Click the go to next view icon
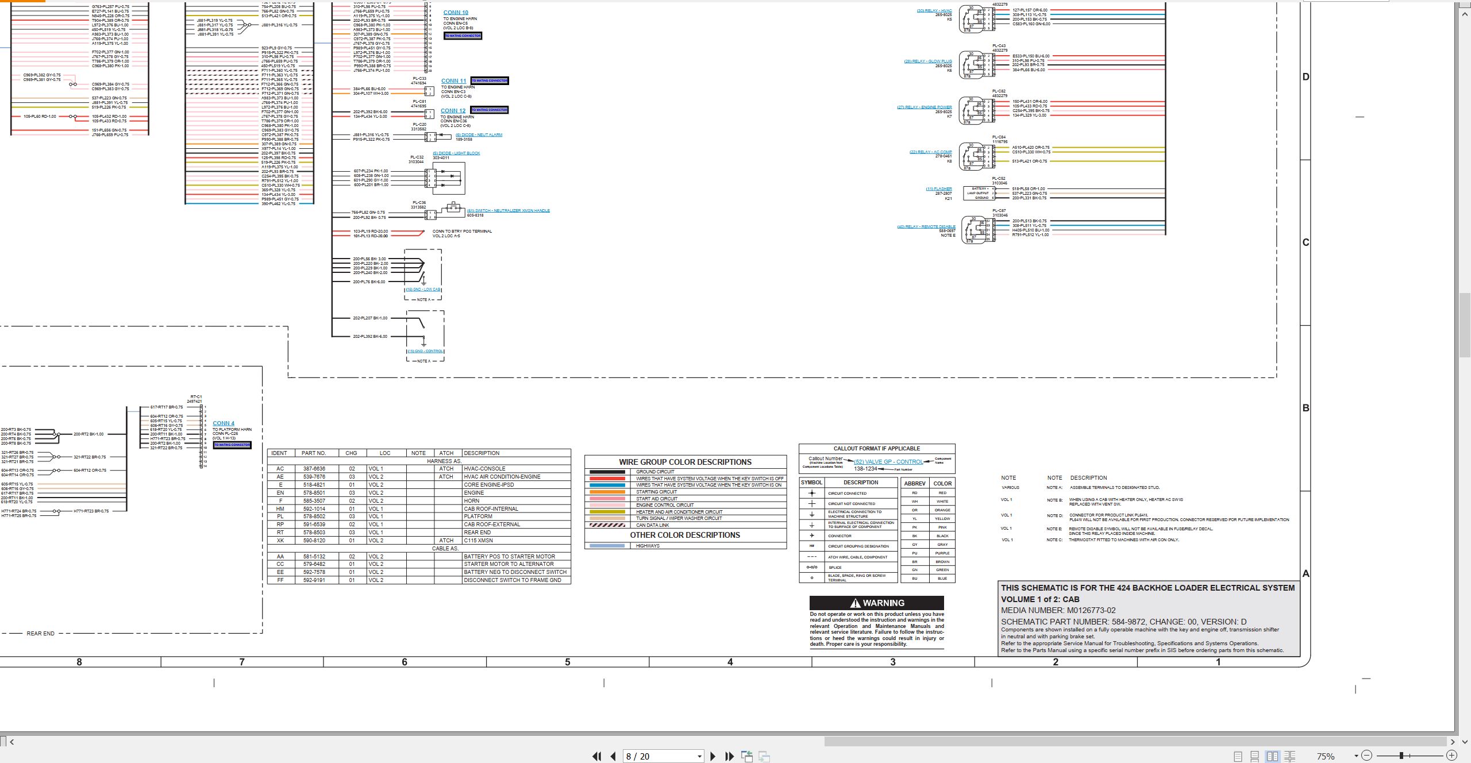This screenshot has height=763, width=1471. tap(764, 756)
